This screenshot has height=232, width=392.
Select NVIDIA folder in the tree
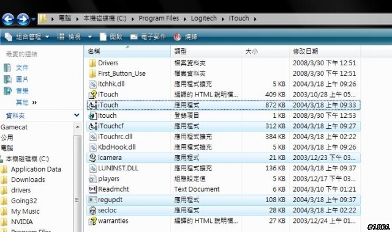(22, 222)
